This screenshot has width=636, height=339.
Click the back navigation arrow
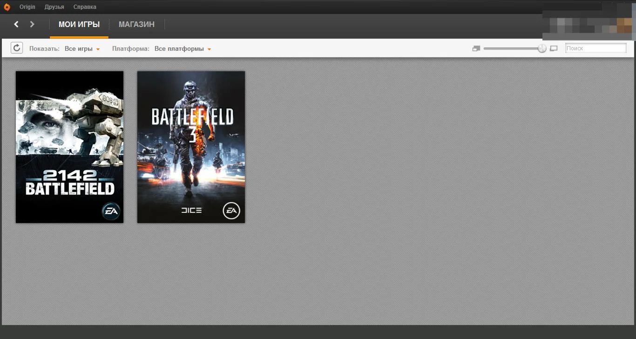click(x=16, y=24)
